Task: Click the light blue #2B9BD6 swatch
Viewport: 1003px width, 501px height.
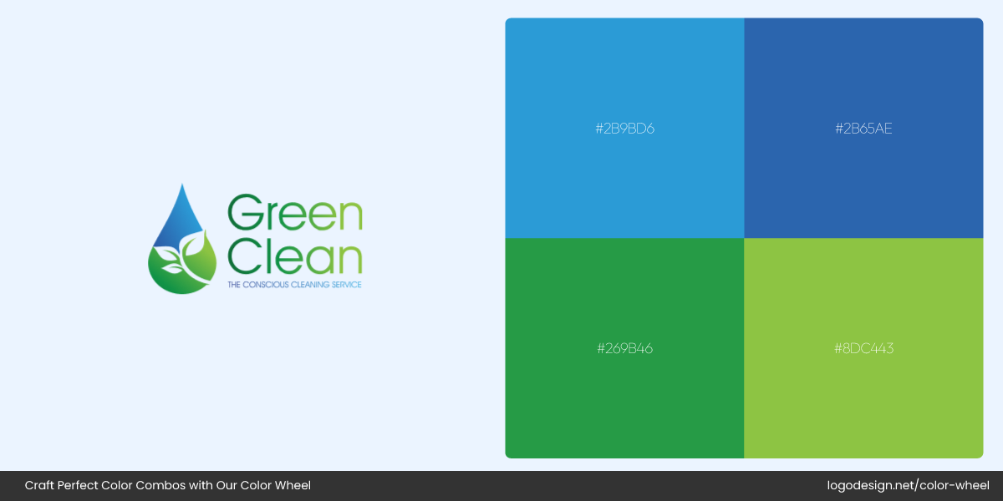Action: 624,128
